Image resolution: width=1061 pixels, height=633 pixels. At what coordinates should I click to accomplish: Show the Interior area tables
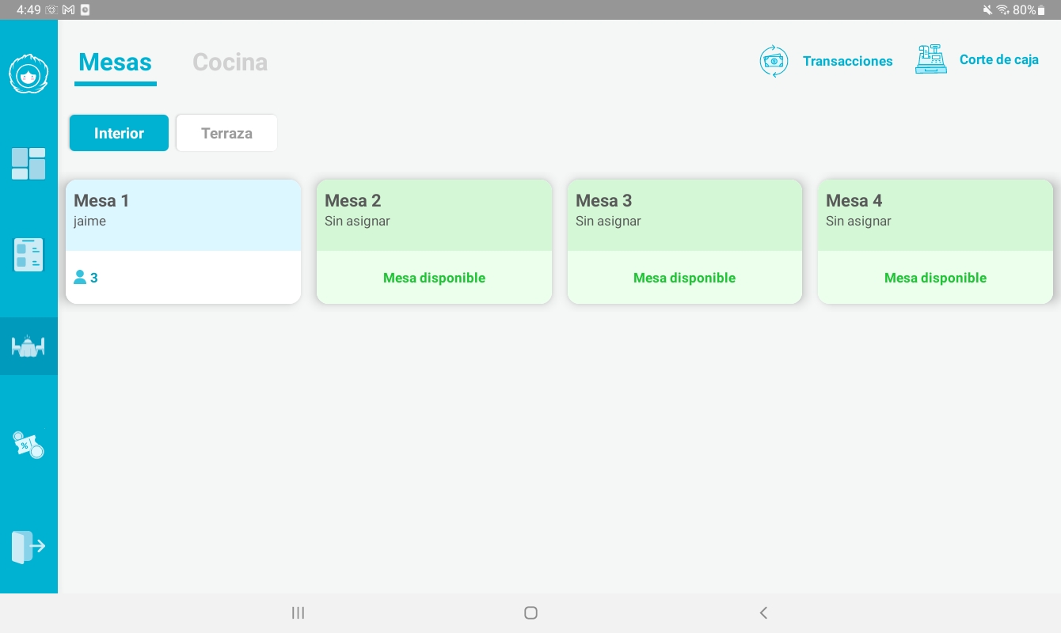[x=119, y=133]
